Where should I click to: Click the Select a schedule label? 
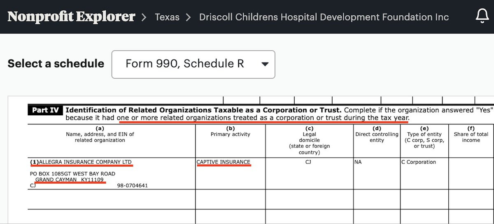pyautogui.click(x=56, y=64)
